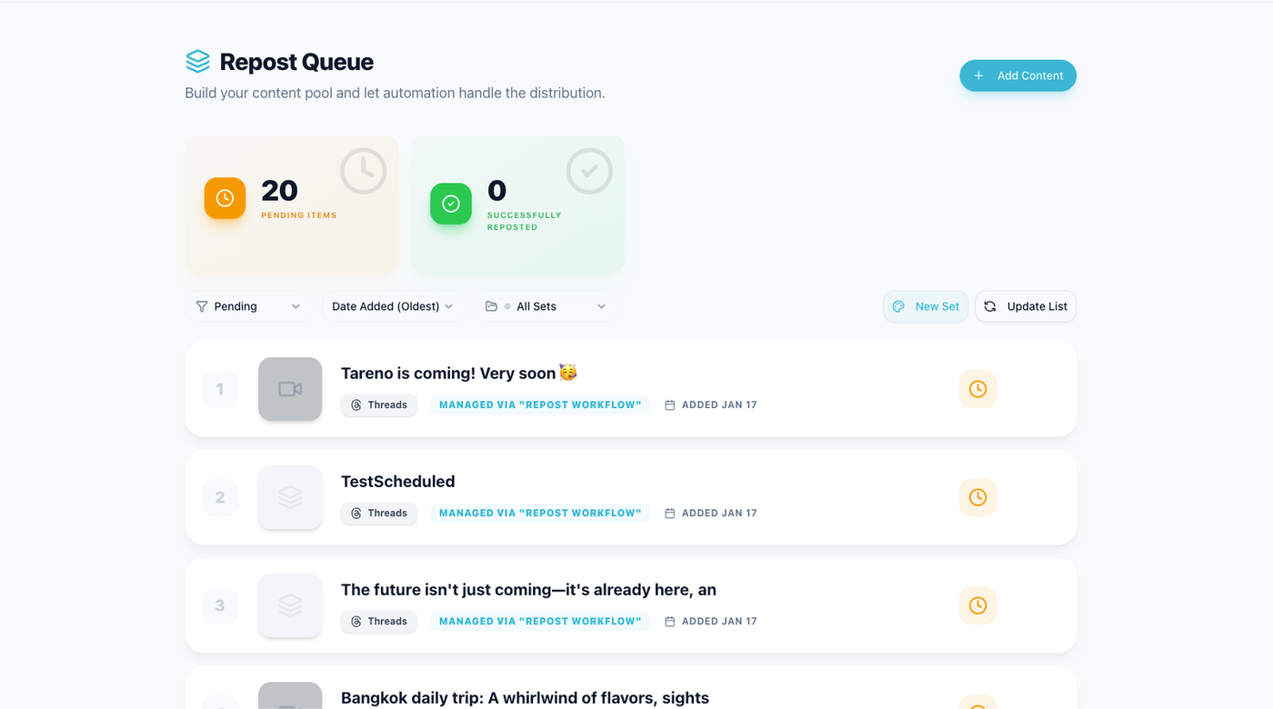Click pending clock status on Tareno is coming row
The height and width of the screenshot is (709, 1273).
click(977, 389)
